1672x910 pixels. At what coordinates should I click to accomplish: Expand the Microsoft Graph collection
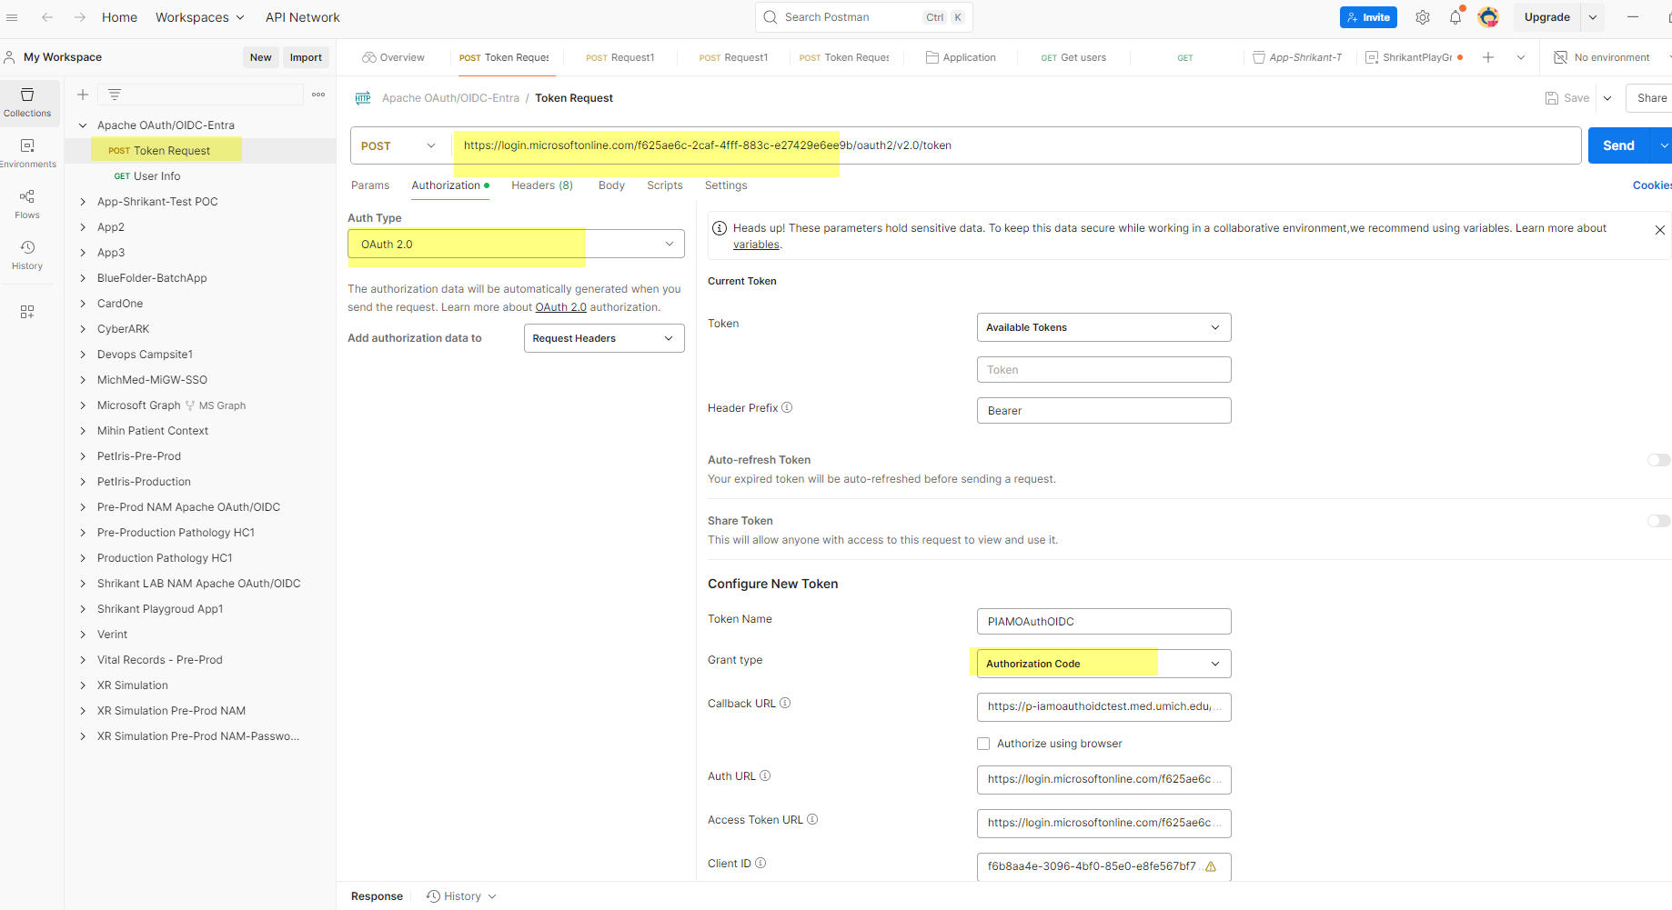point(83,405)
